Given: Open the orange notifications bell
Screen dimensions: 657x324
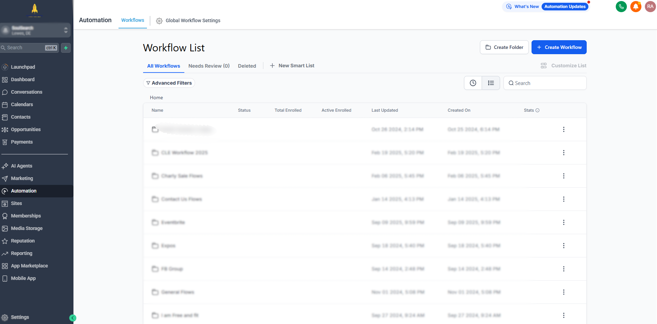Looking at the screenshot, I should click(636, 7).
